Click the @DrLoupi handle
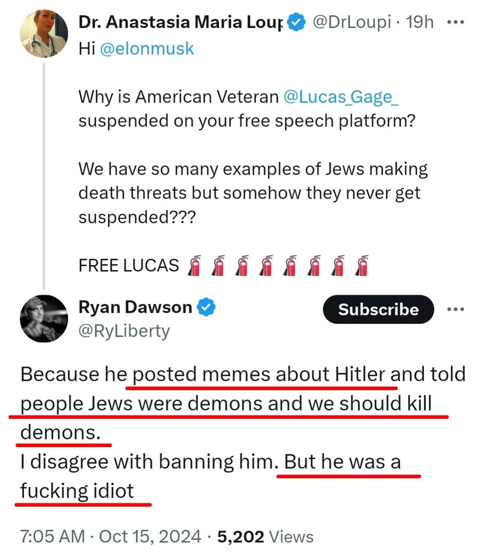 point(352,22)
